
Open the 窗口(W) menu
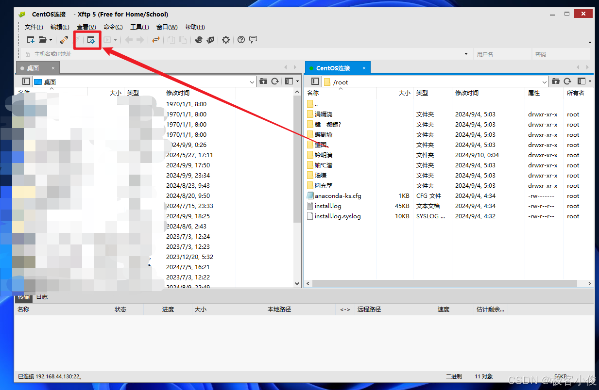pos(167,27)
